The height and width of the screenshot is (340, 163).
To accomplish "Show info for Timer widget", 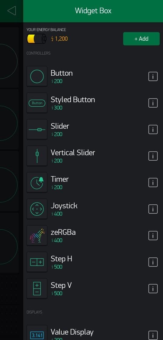I will [153, 183].
